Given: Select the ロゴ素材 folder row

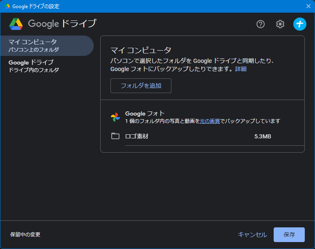Looking at the screenshot, I should tap(207, 136).
